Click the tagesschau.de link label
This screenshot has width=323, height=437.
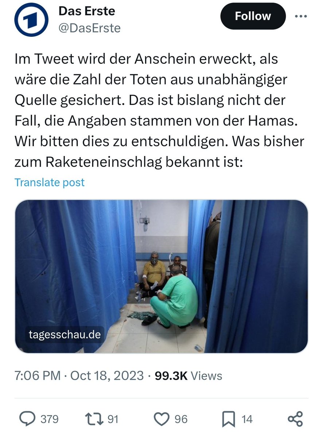(x=65, y=334)
